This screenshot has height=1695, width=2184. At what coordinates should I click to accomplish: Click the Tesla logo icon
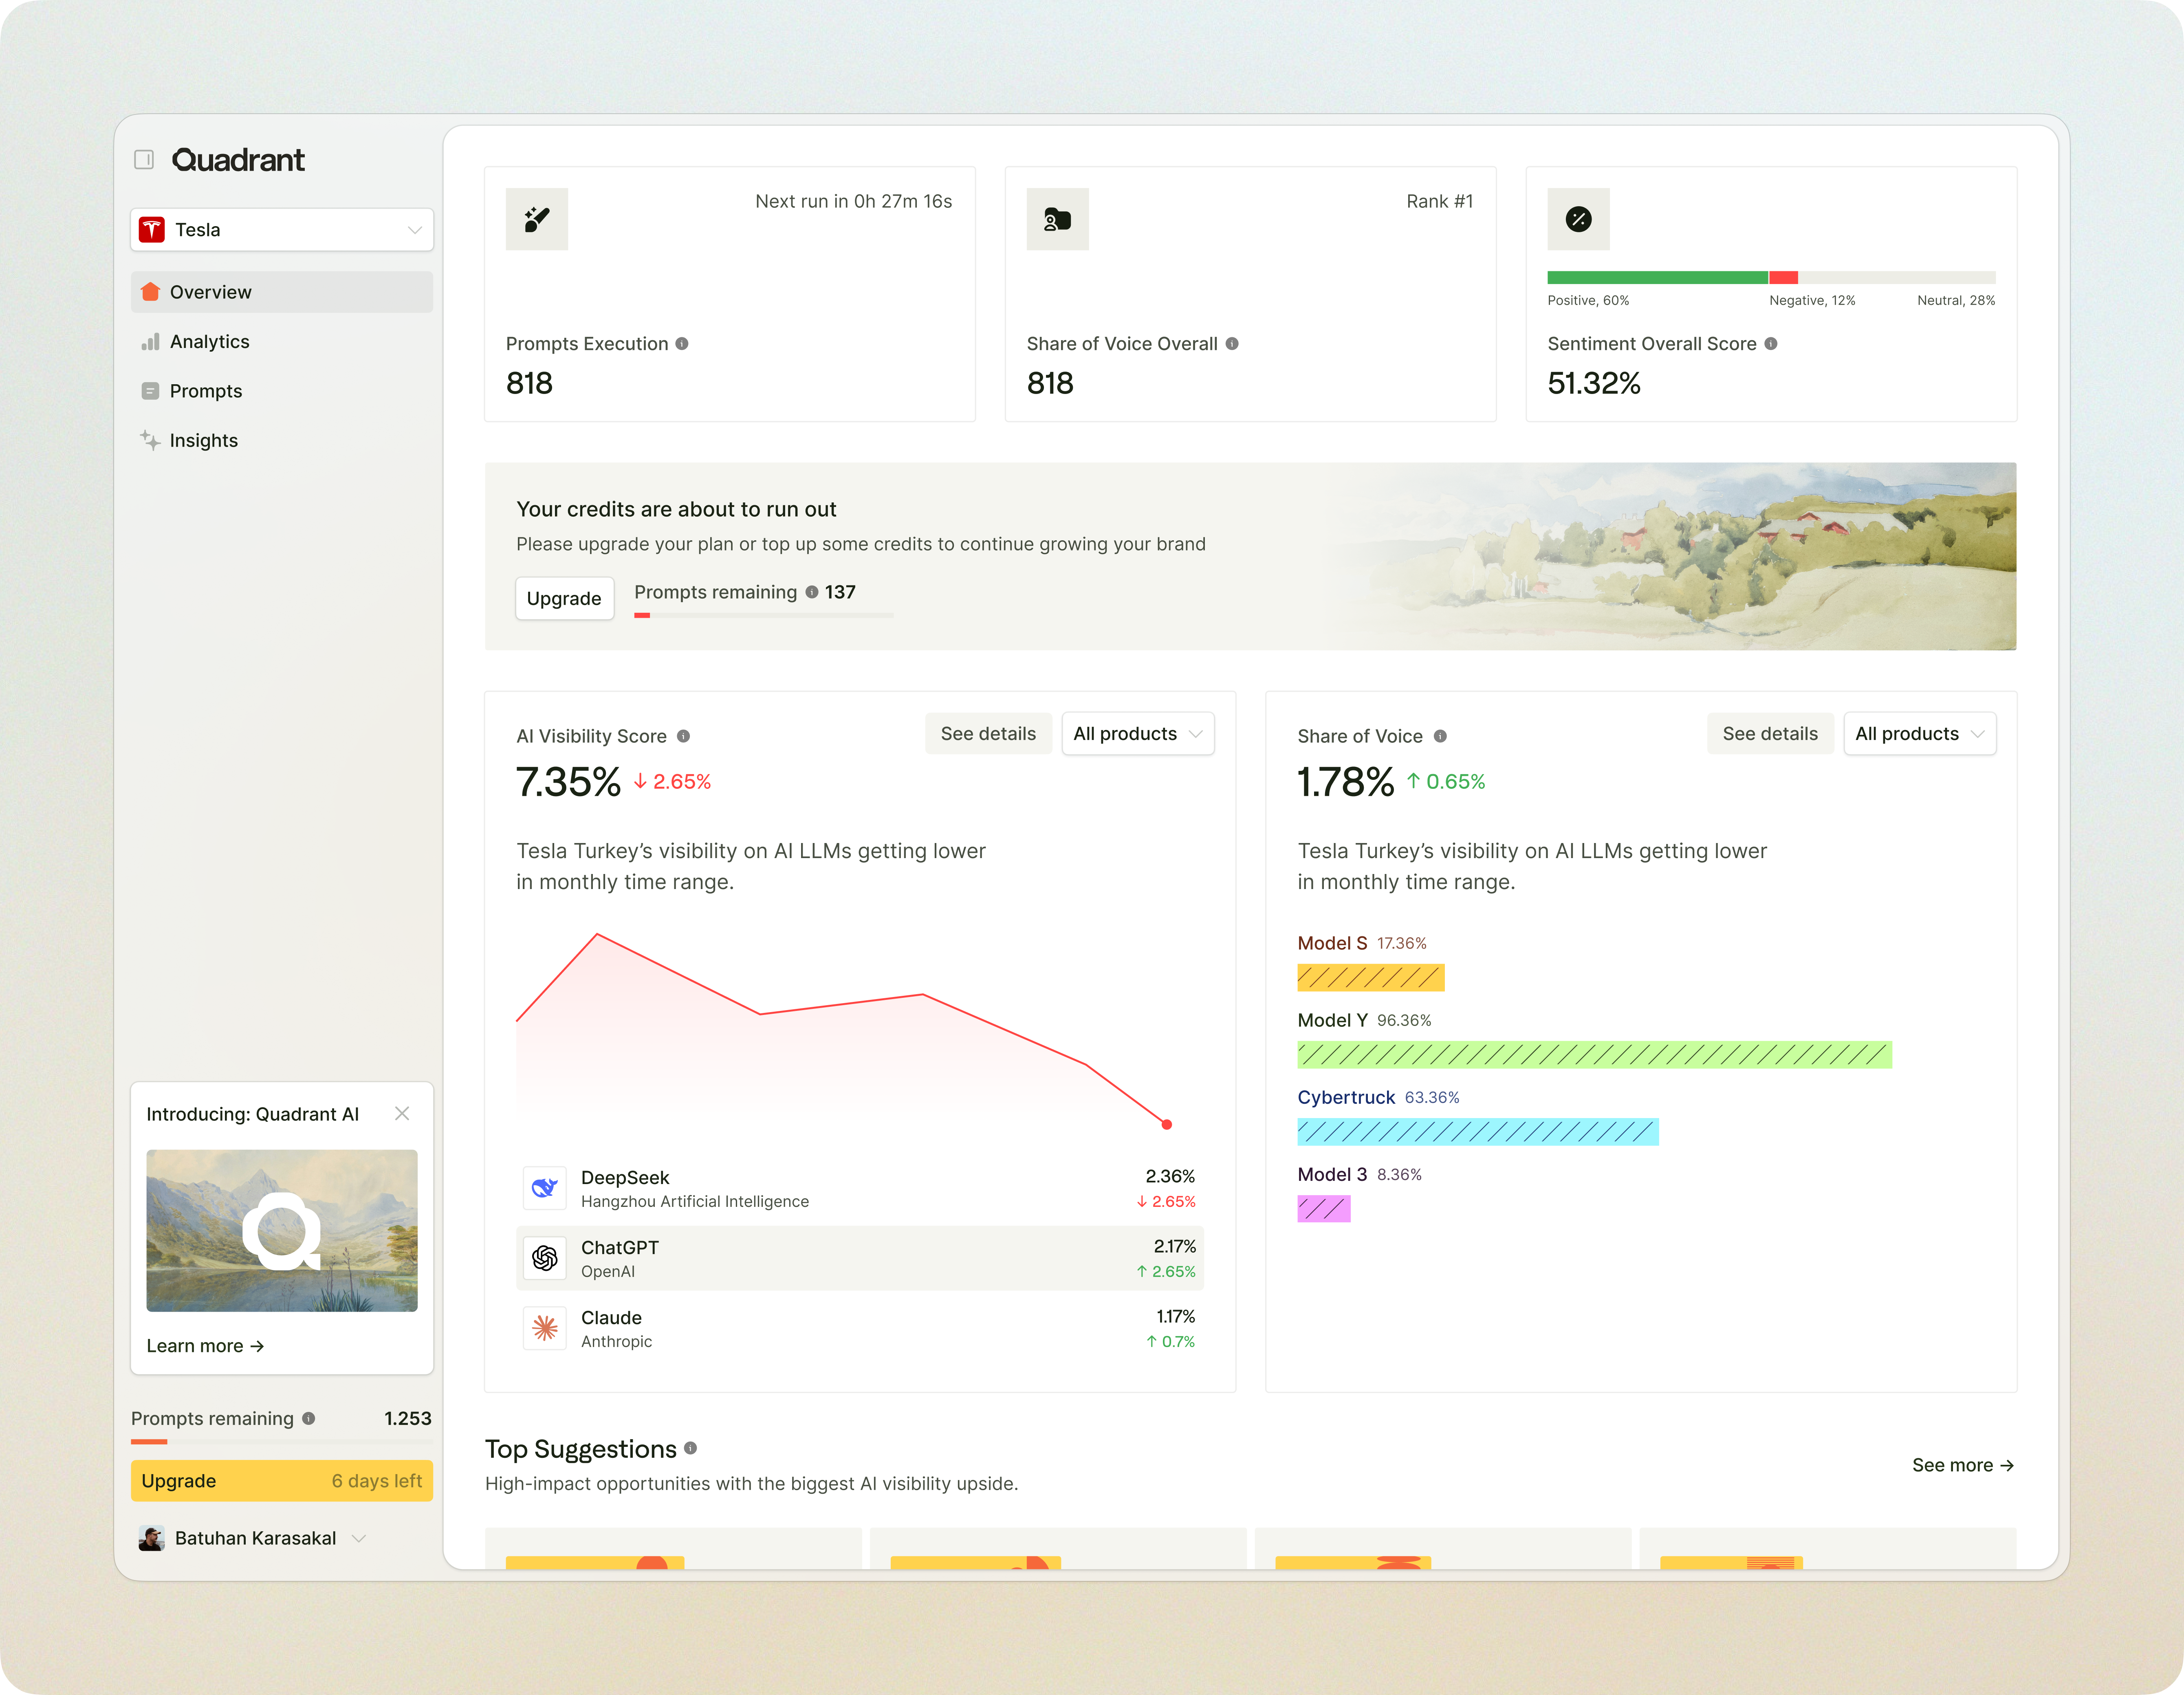pos(152,230)
